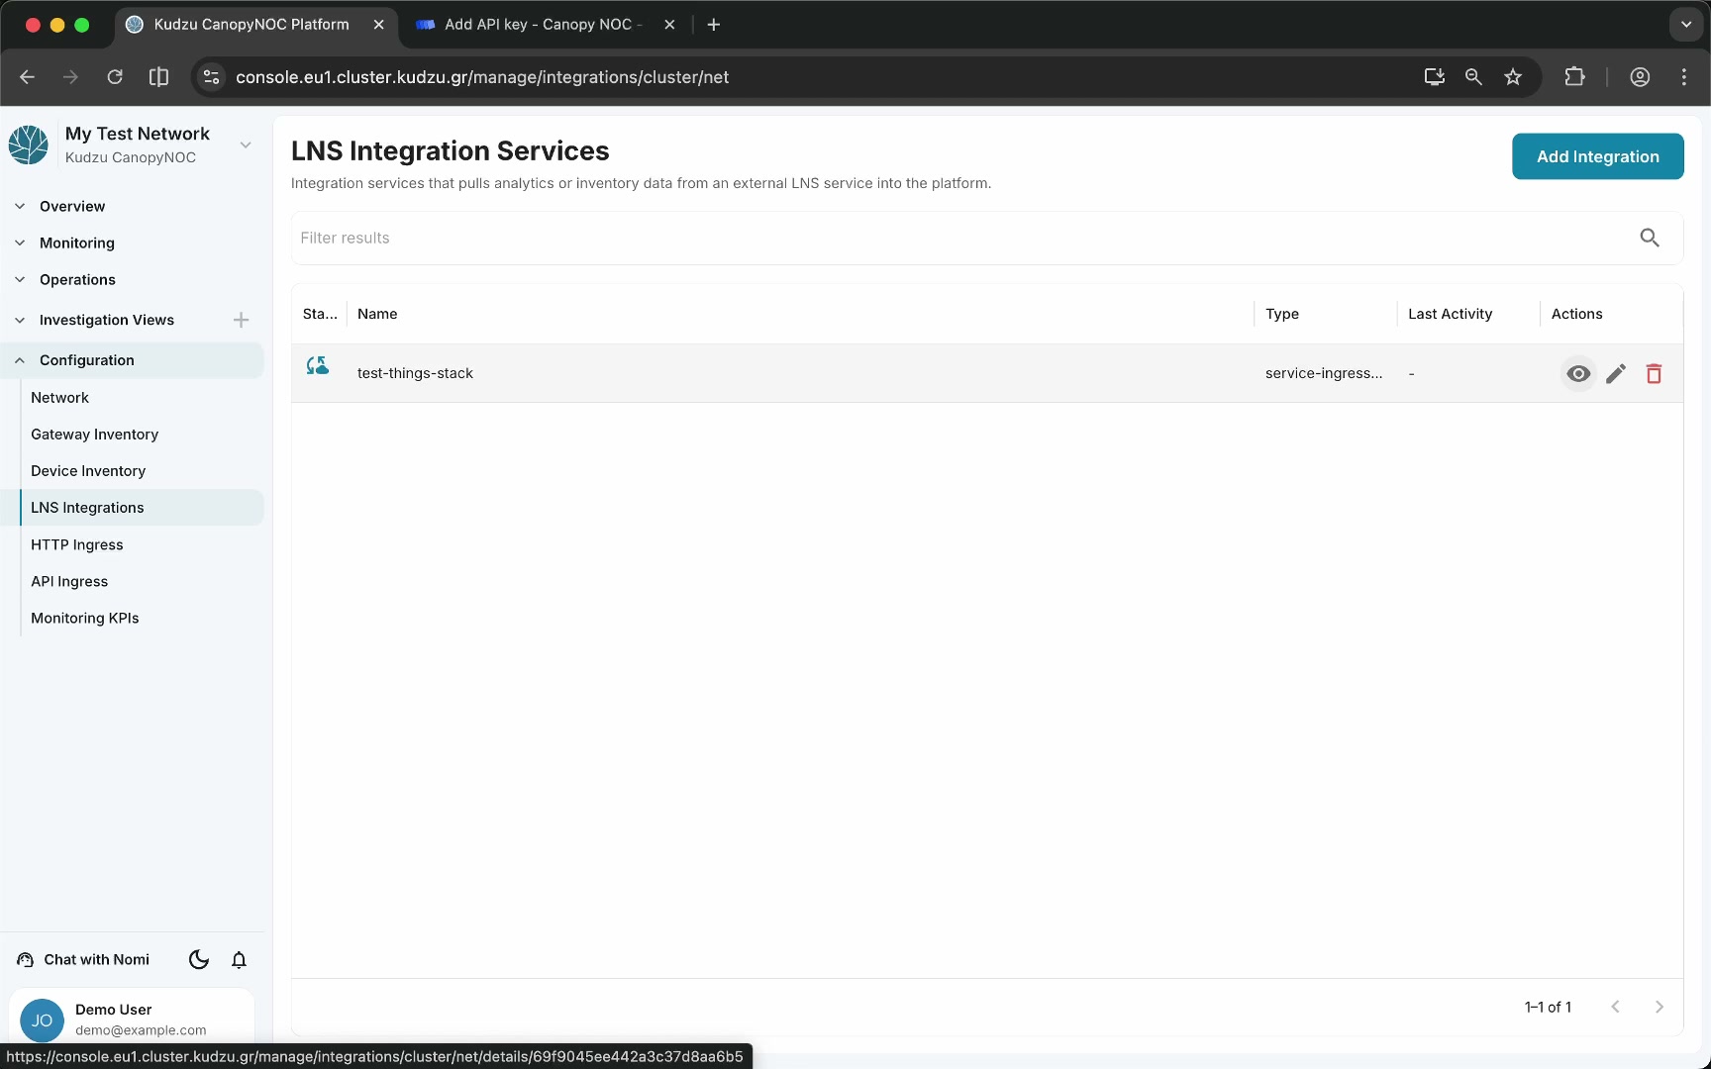Open Monitoring KPIs page
1711x1069 pixels.
tap(85, 618)
